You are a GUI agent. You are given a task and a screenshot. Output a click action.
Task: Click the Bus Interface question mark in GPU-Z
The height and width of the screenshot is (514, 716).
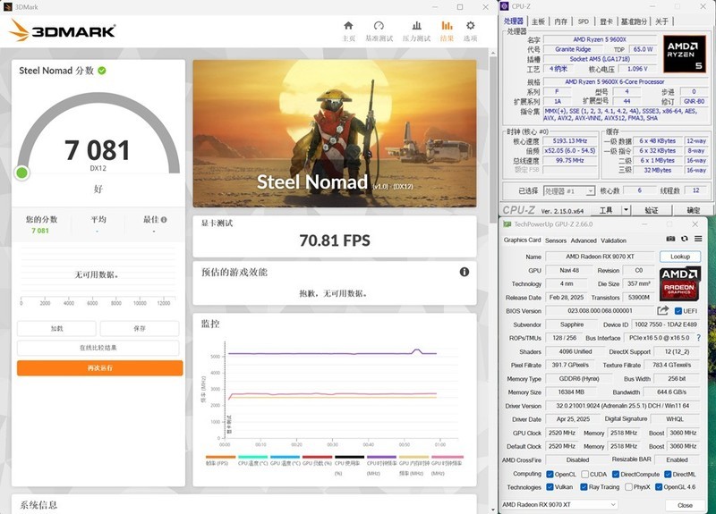click(x=698, y=338)
